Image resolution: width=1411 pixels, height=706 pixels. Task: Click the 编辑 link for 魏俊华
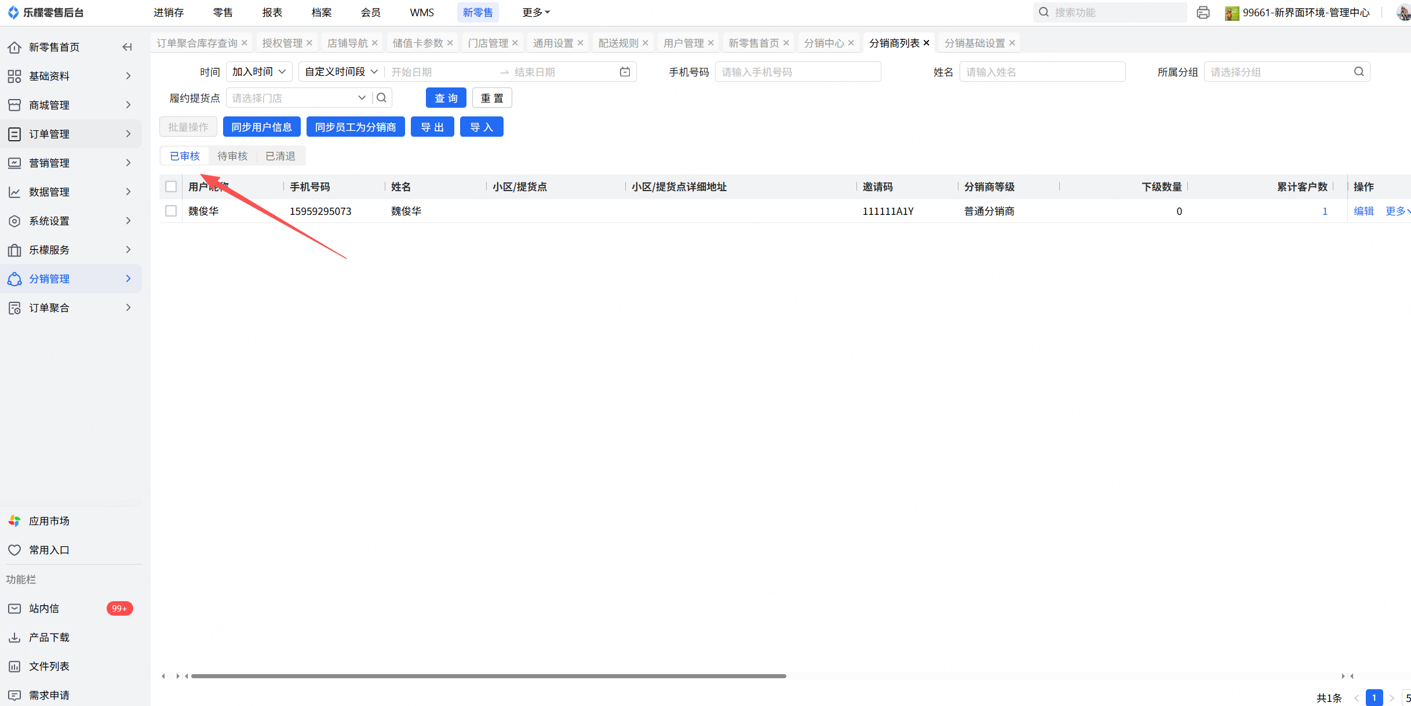coord(1363,211)
